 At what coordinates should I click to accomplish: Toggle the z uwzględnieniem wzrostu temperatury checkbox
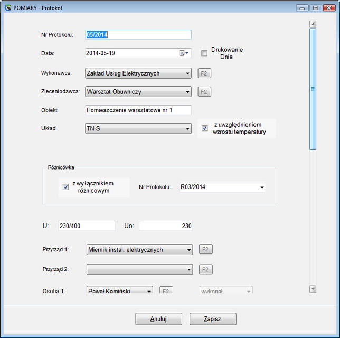pos(204,128)
